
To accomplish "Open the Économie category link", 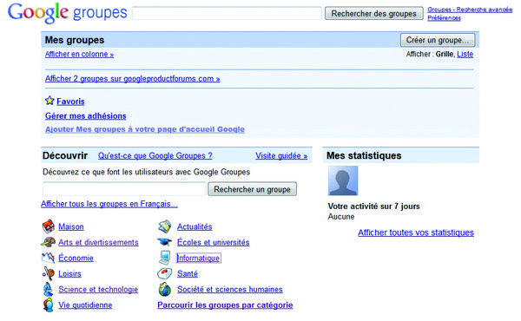I will point(76,258).
